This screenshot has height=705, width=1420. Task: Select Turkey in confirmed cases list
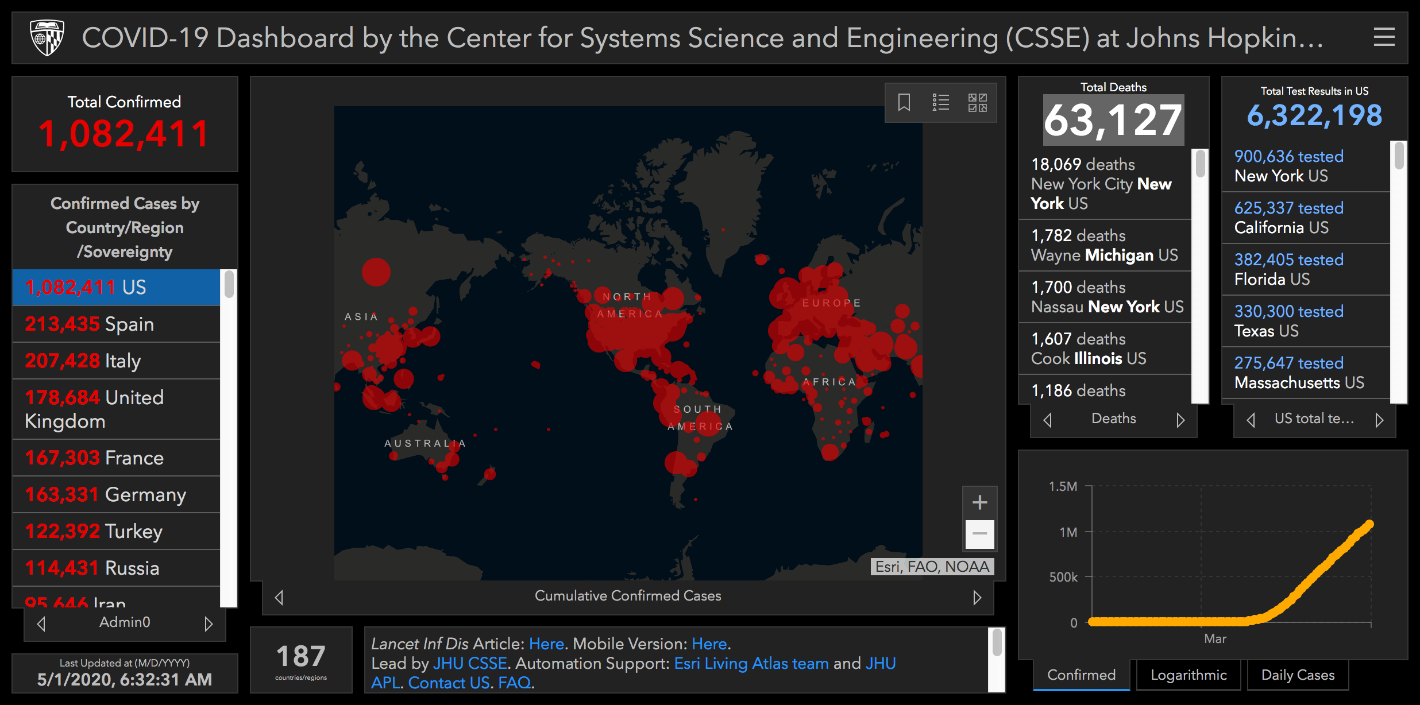click(116, 531)
